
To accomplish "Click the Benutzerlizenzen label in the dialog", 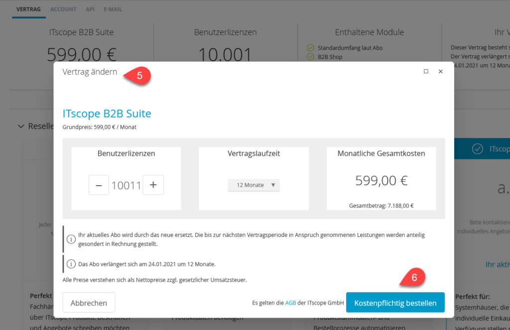I will pos(126,153).
